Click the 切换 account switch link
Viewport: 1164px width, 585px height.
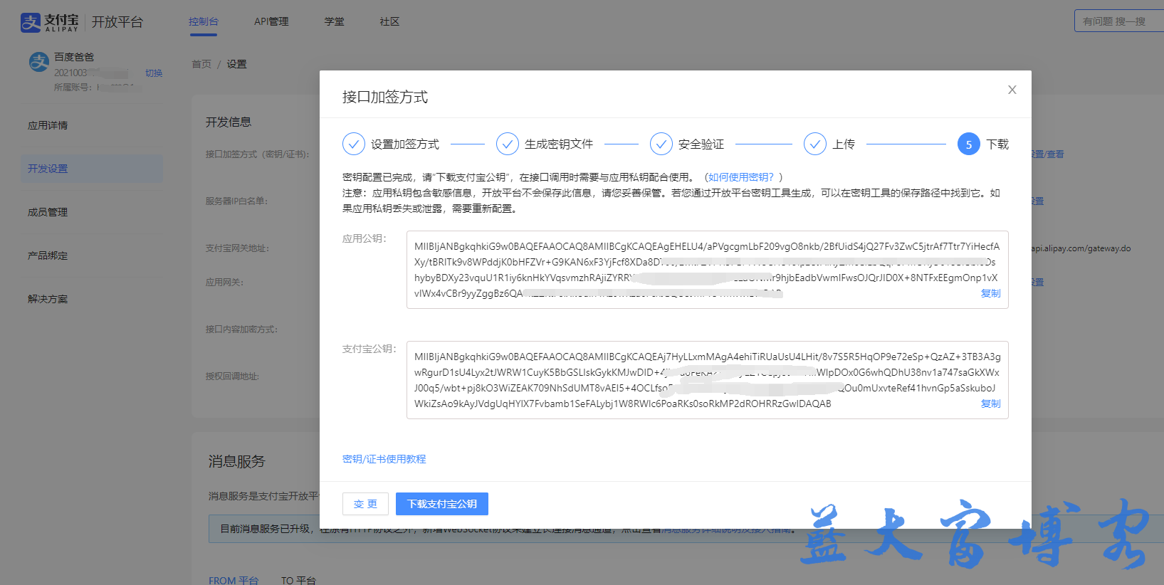(x=154, y=73)
